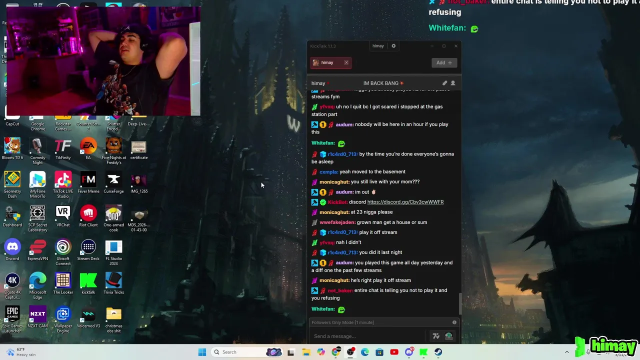Image resolution: width=640 pixels, height=360 pixels.
Task: Open Dashboard desktop icon
Action: click(x=12, y=216)
